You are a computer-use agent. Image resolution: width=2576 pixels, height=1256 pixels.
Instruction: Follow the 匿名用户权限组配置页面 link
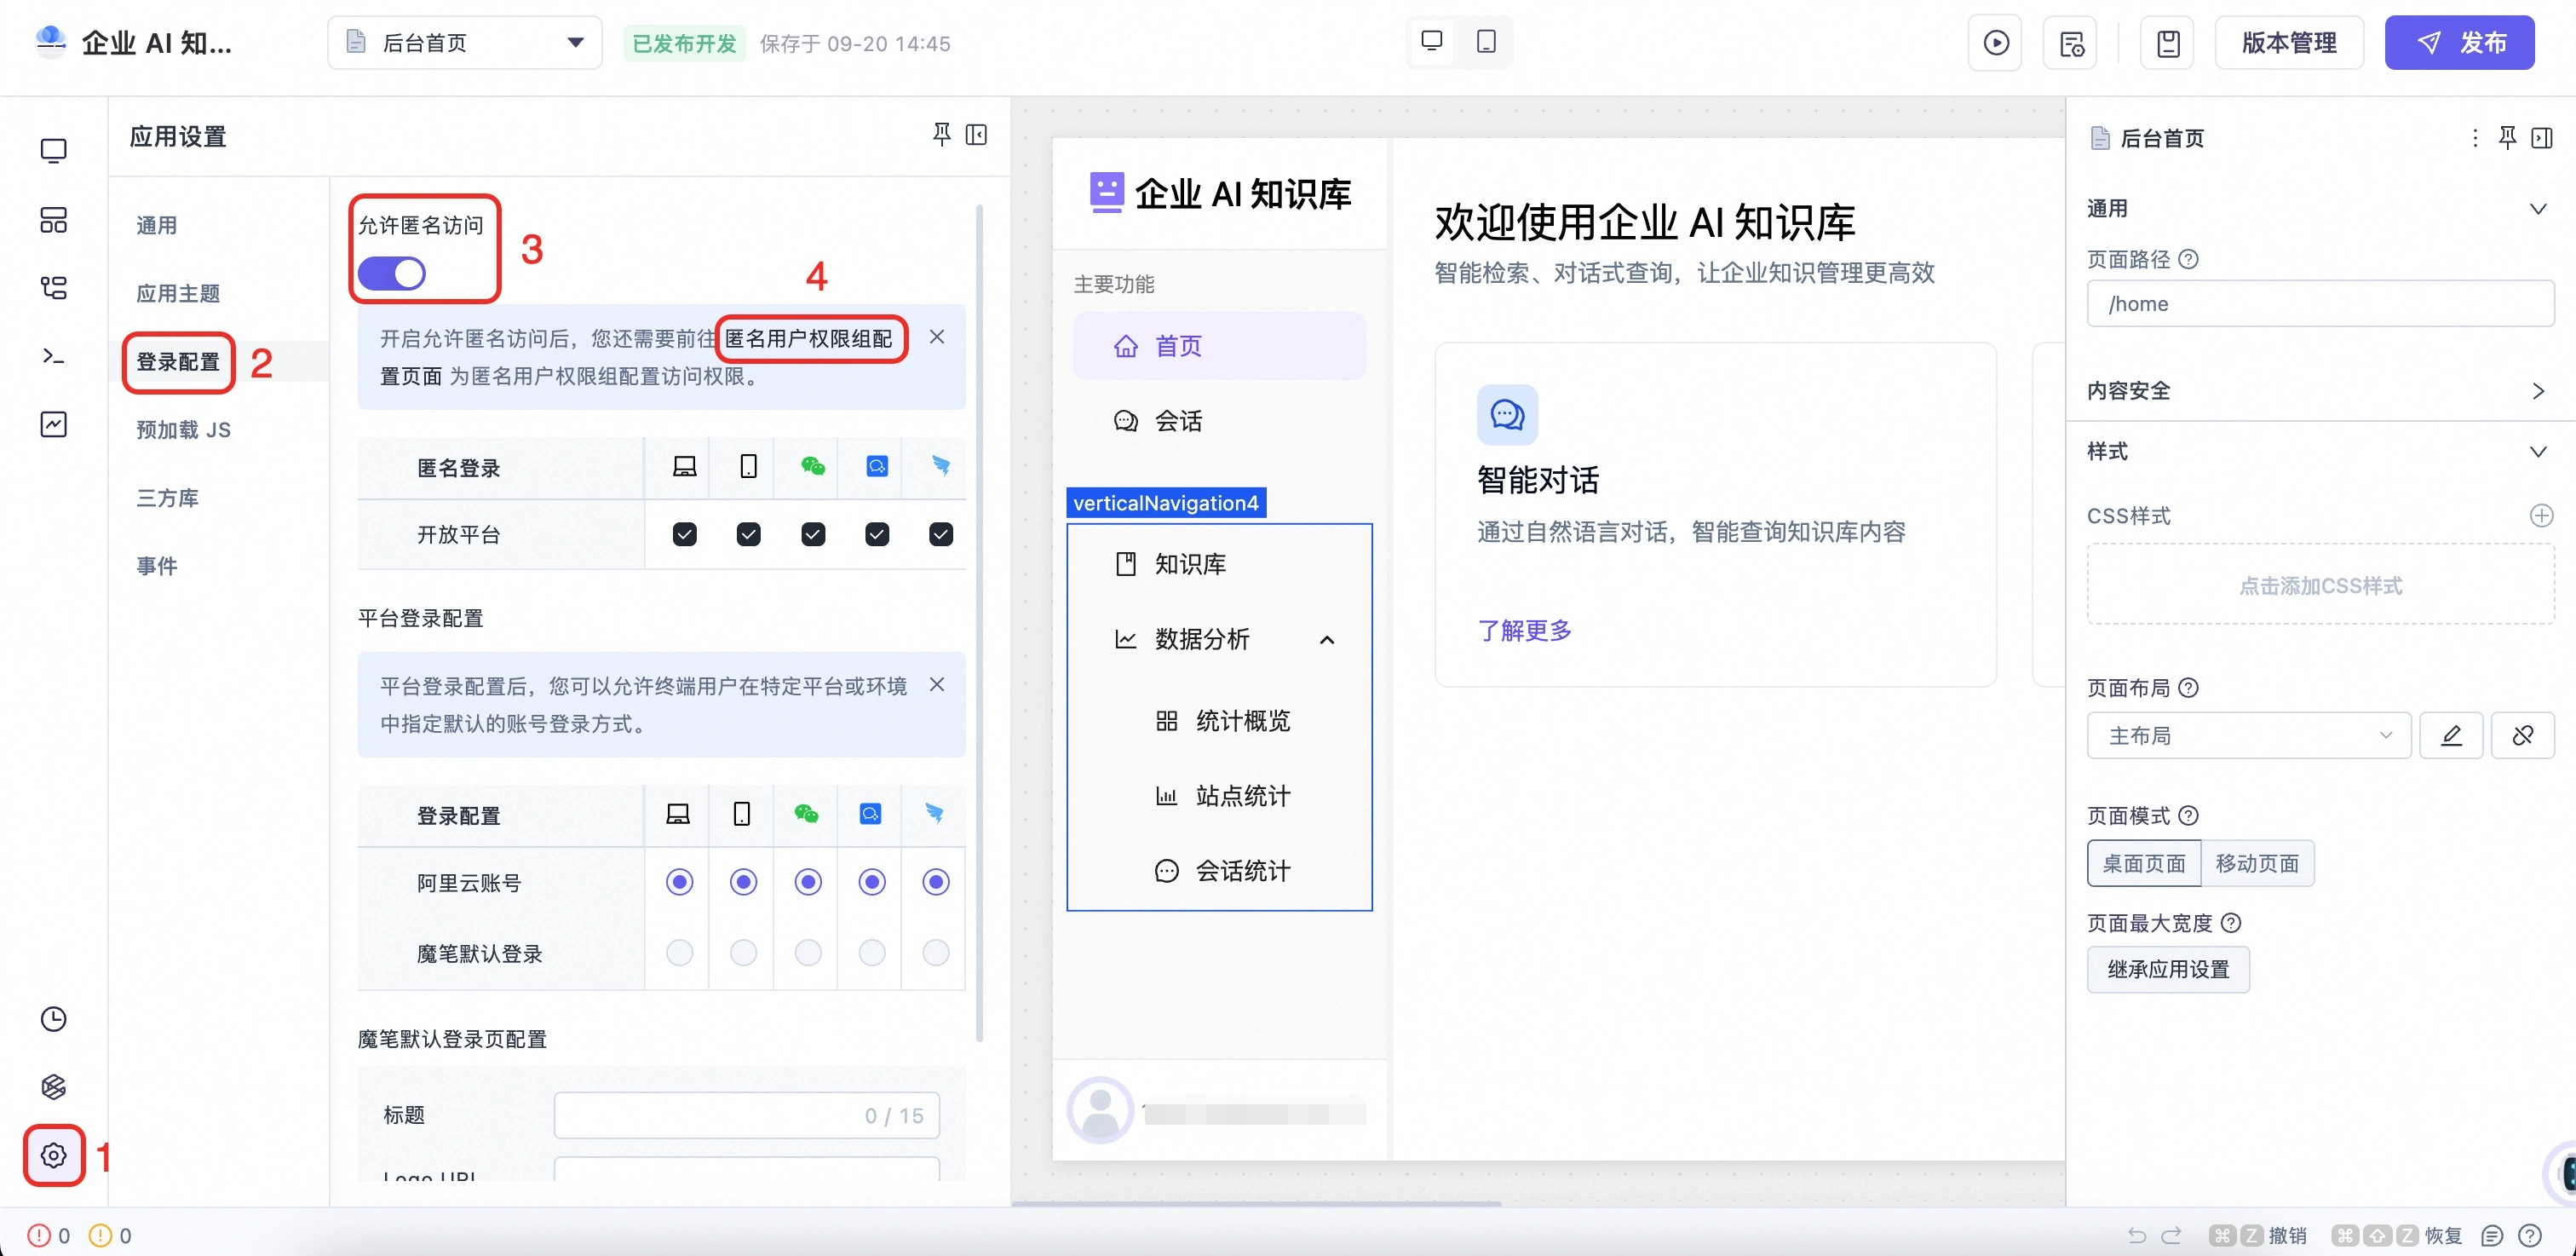pos(809,338)
